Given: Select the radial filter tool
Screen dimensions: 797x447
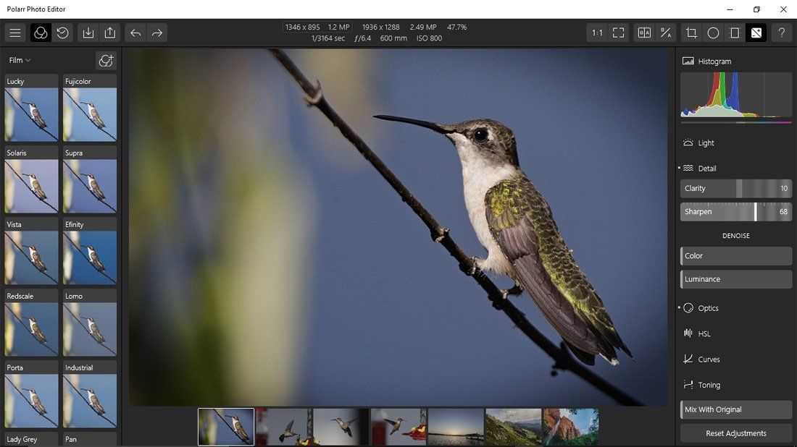Looking at the screenshot, I should click(x=713, y=33).
